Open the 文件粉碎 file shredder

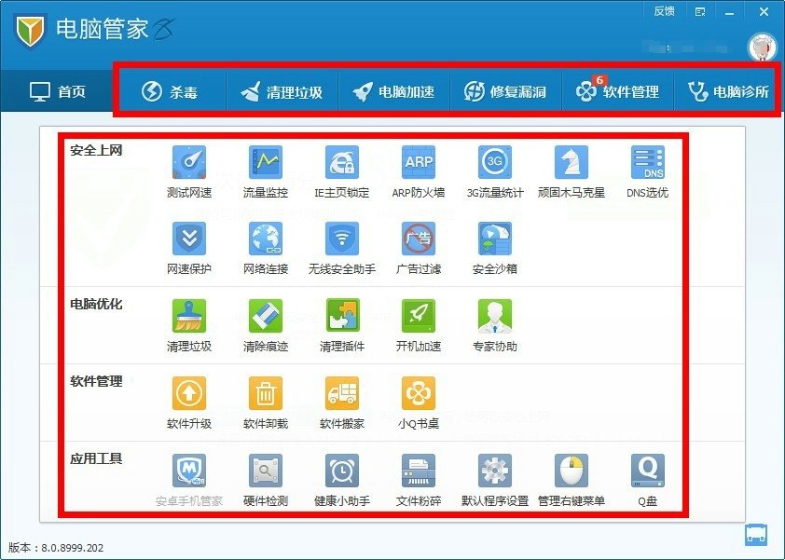click(419, 474)
